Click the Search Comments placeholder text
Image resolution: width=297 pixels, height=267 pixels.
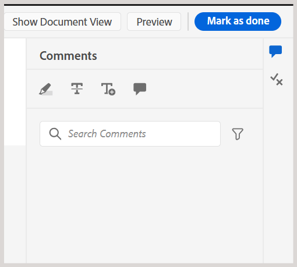[107, 134]
